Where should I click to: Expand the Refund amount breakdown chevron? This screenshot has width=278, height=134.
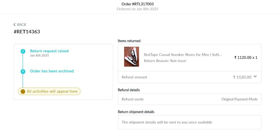pos(255,77)
